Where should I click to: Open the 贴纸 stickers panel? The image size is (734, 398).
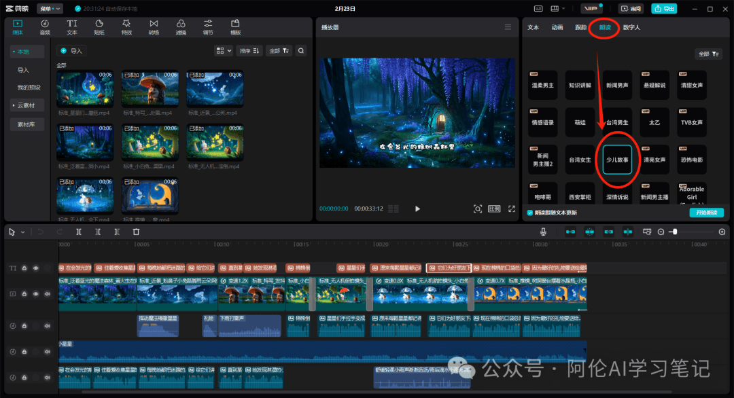(x=99, y=27)
